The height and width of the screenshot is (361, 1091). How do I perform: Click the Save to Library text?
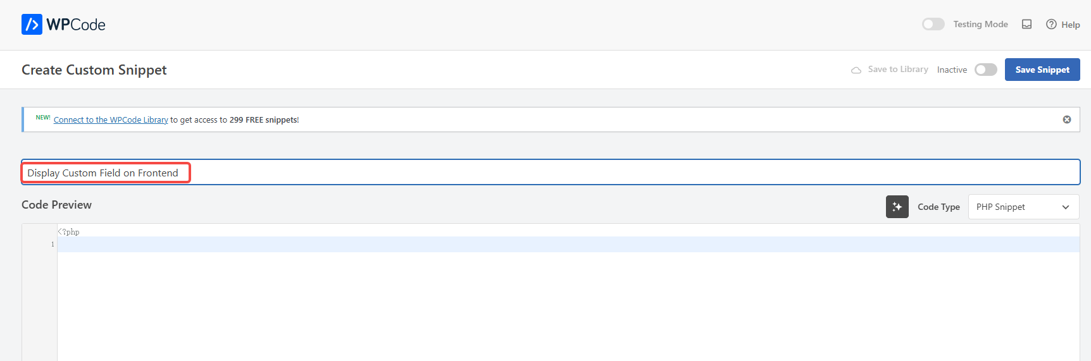(x=897, y=70)
